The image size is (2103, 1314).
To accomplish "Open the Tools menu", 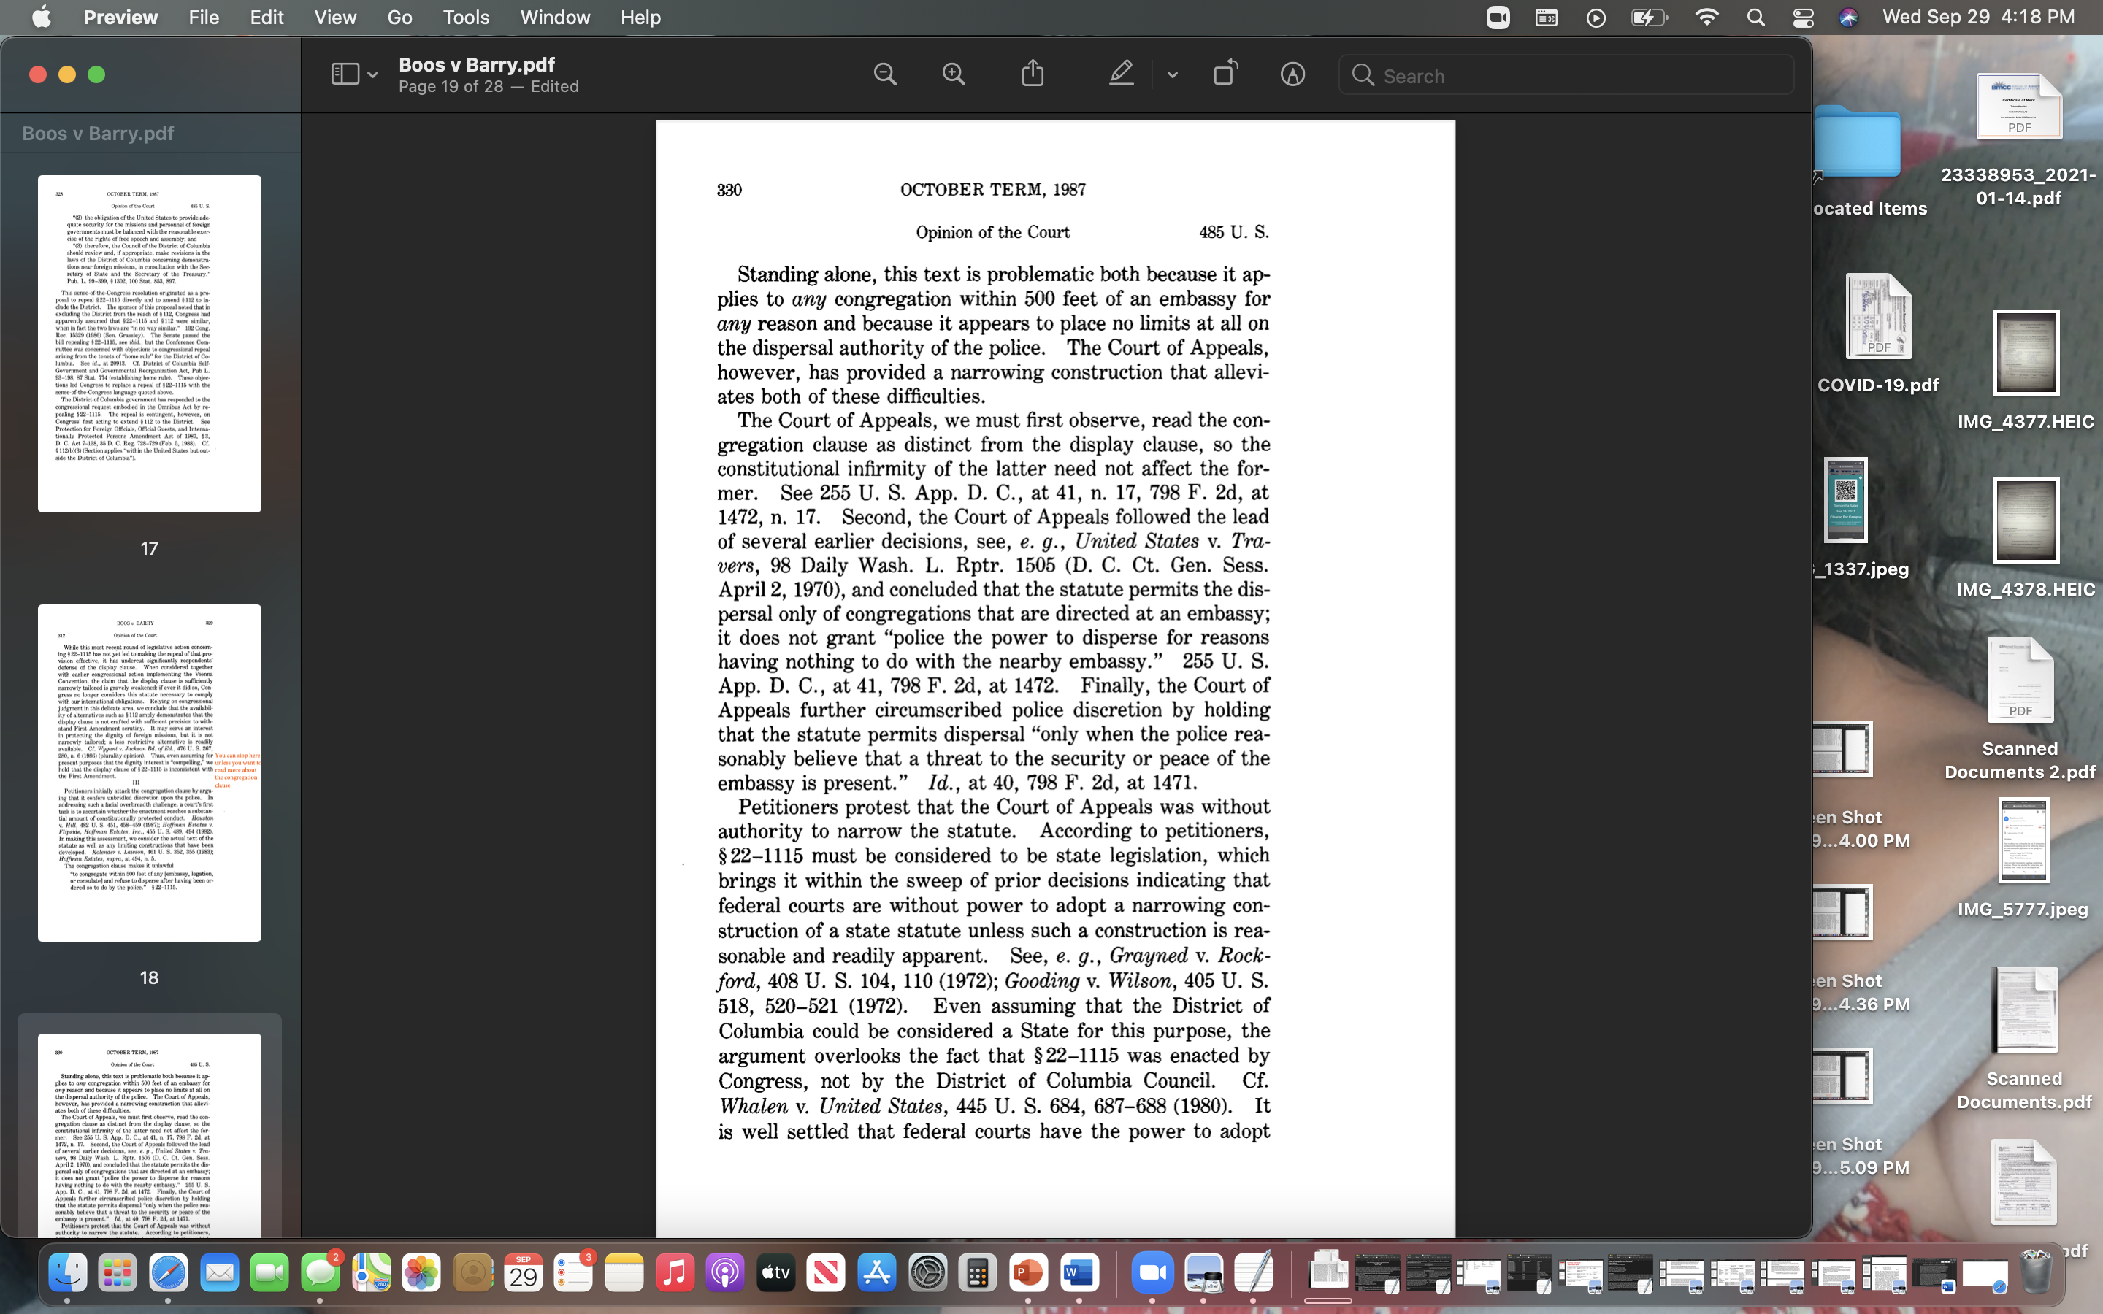I will click(x=466, y=18).
